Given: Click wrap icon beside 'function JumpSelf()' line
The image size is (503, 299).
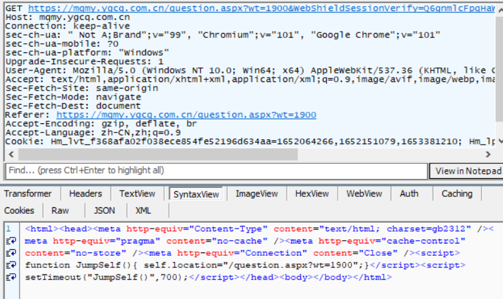Looking at the screenshot, I should tap(11, 265).
